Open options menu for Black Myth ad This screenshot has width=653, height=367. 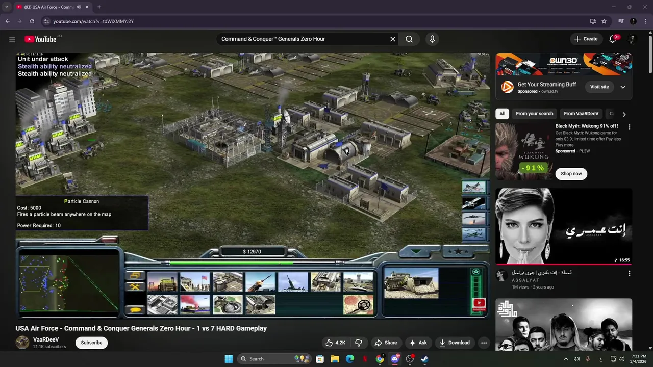[629, 127]
